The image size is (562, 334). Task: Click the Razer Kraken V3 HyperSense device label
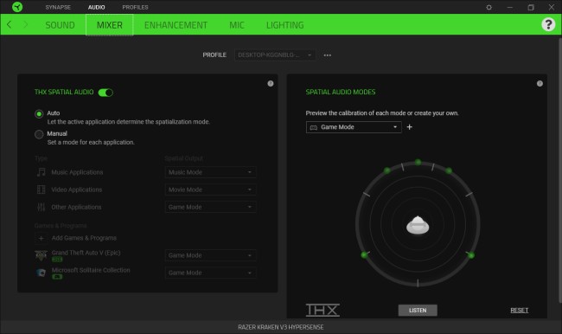[x=281, y=327]
